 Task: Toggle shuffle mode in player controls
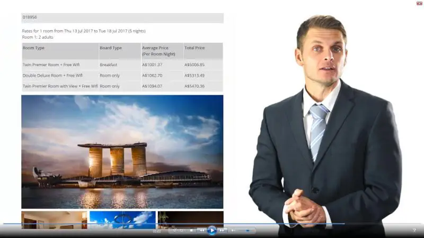coord(174,231)
